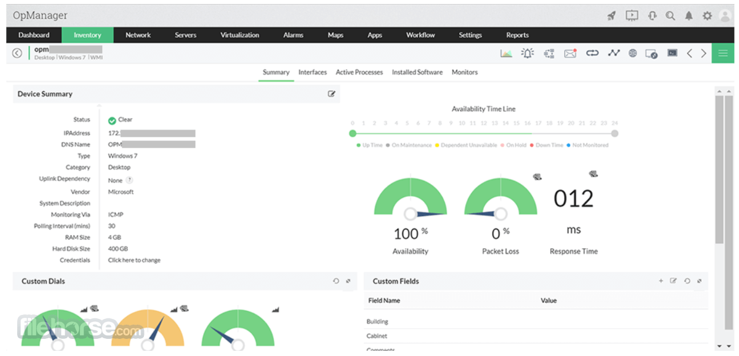Open the solid bell notifications icon in header

(x=689, y=16)
